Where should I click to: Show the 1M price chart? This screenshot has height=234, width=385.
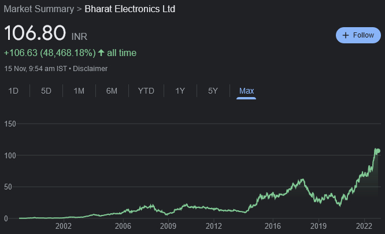pyautogui.click(x=79, y=91)
